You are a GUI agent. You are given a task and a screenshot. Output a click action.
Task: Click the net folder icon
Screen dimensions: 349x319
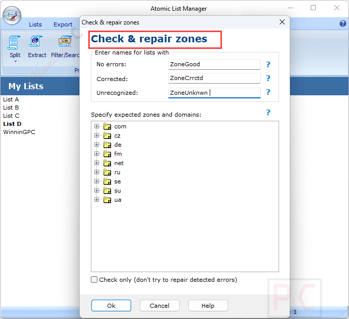tap(107, 163)
